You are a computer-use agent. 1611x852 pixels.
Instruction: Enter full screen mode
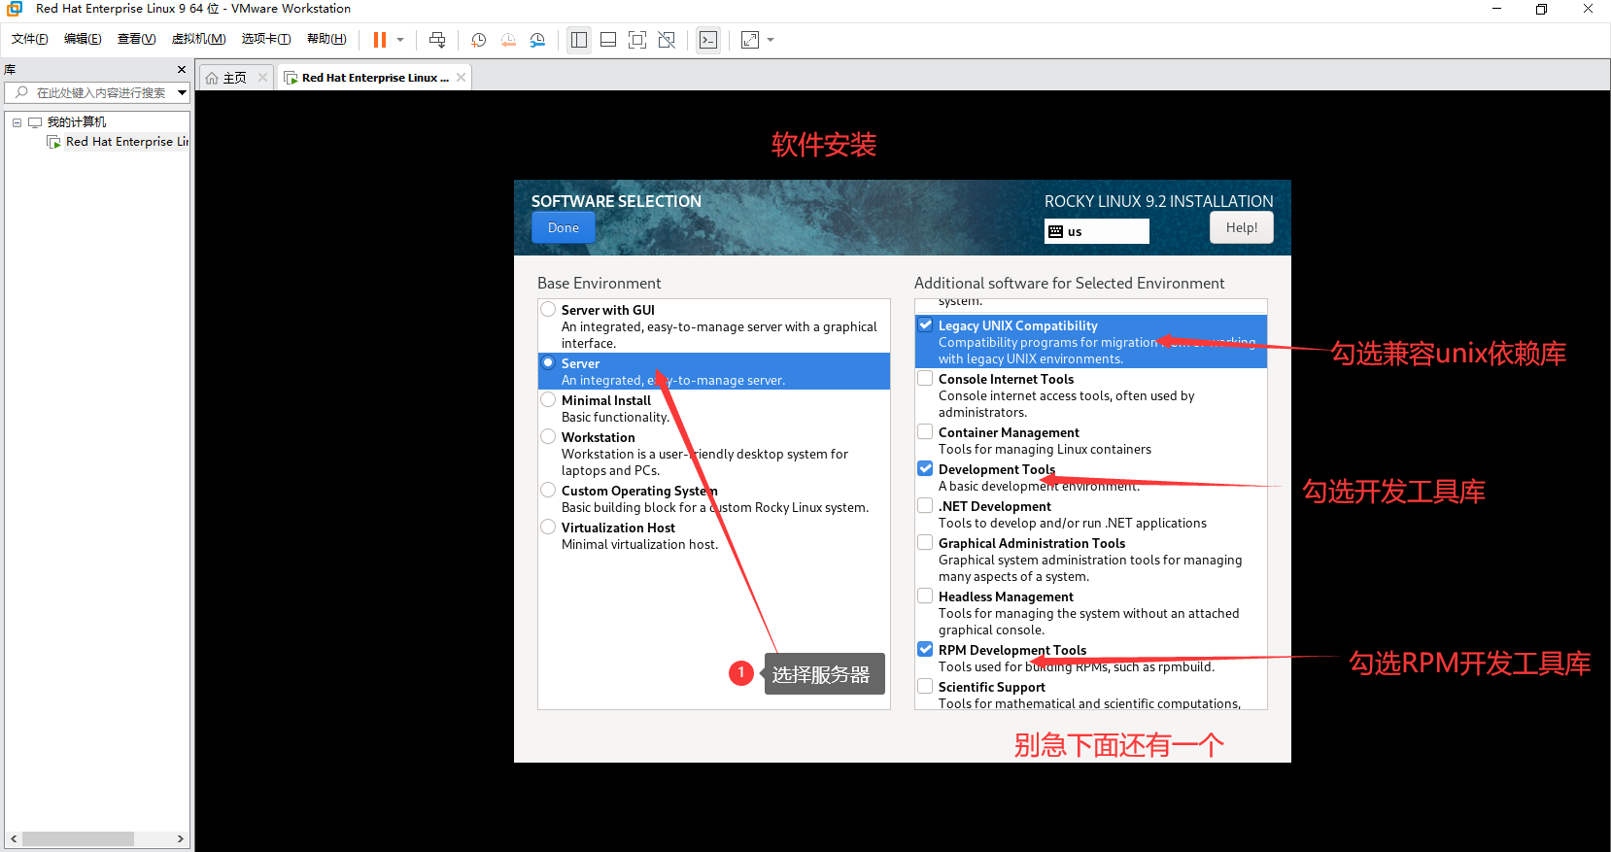pyautogui.click(x=637, y=40)
